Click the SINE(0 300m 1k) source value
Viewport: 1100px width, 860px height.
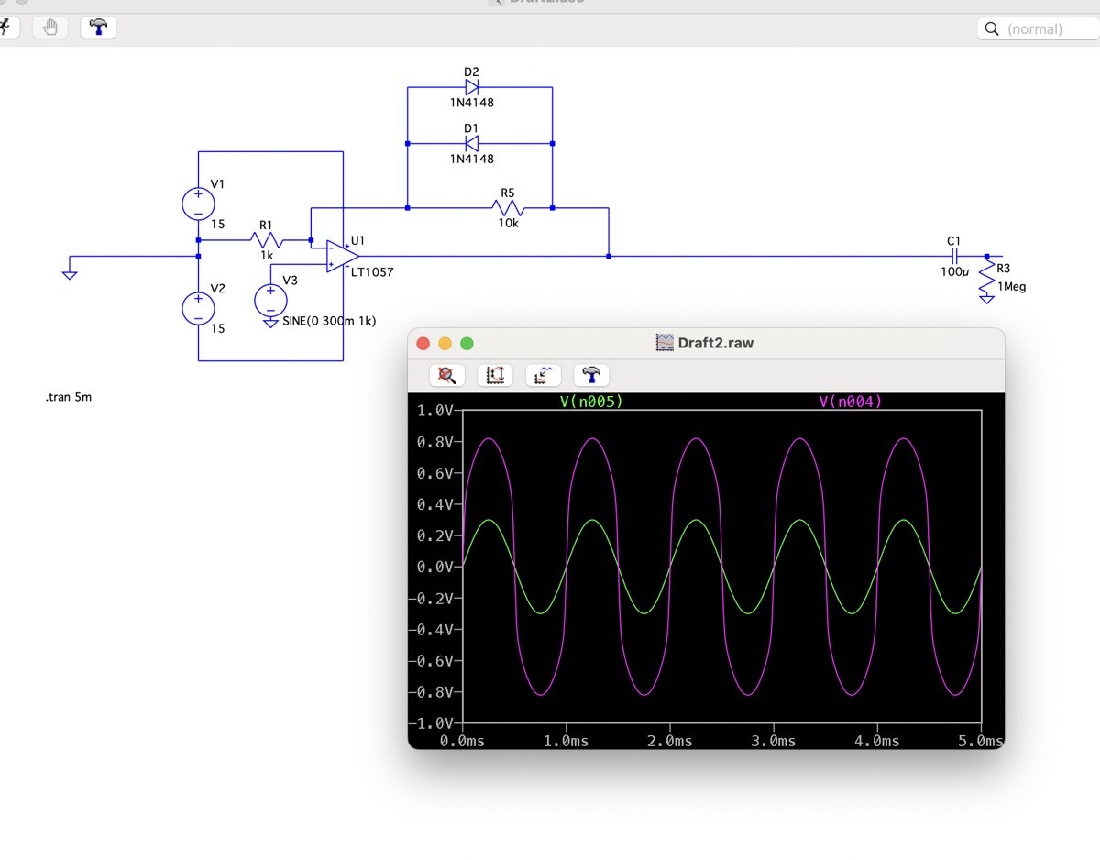coord(329,321)
